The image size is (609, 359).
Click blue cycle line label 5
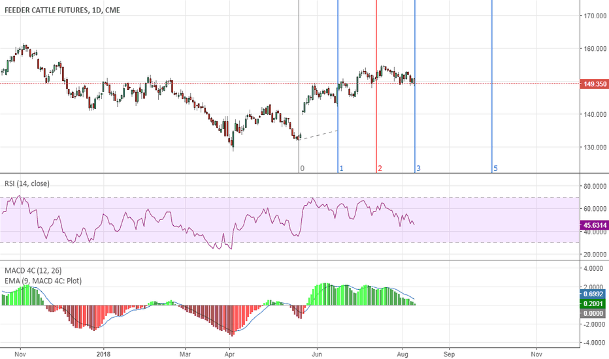click(x=495, y=168)
